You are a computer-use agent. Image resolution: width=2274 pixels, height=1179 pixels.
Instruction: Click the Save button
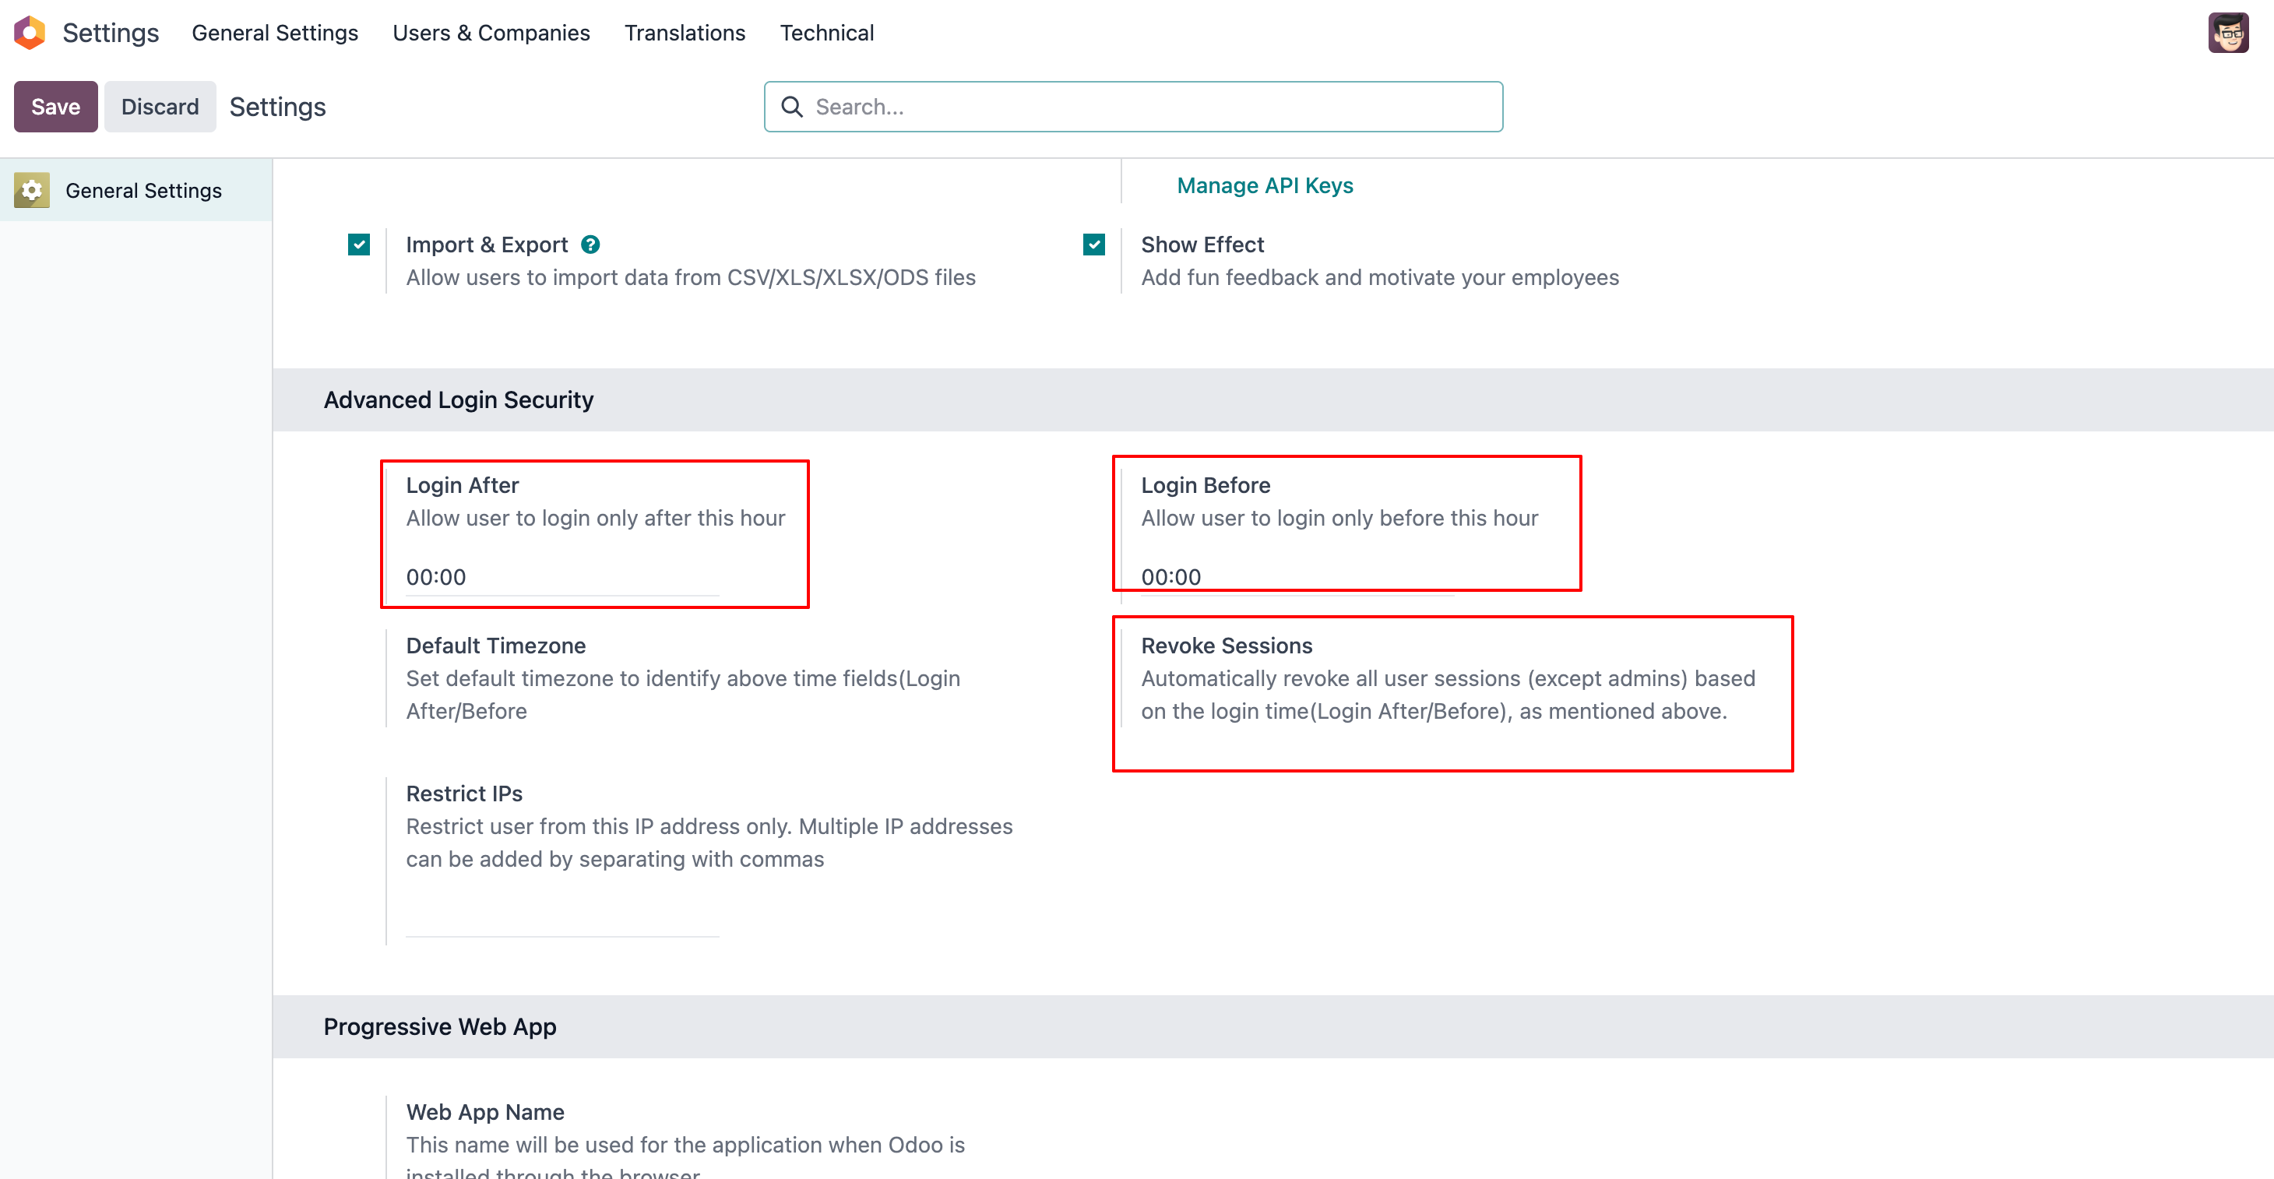(55, 107)
